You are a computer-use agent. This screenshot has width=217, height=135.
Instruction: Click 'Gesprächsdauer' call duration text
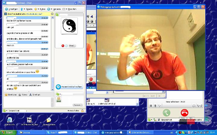pos(175,102)
